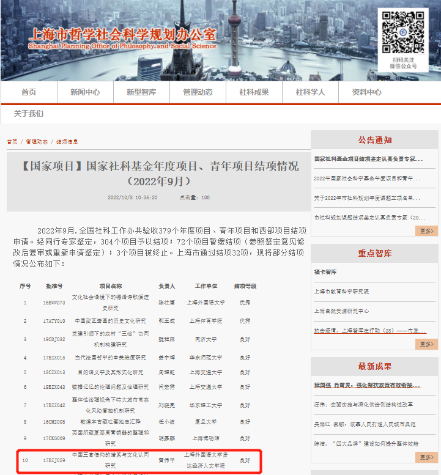
Task: Select the 新型智库 menu item
Action: pos(141,92)
